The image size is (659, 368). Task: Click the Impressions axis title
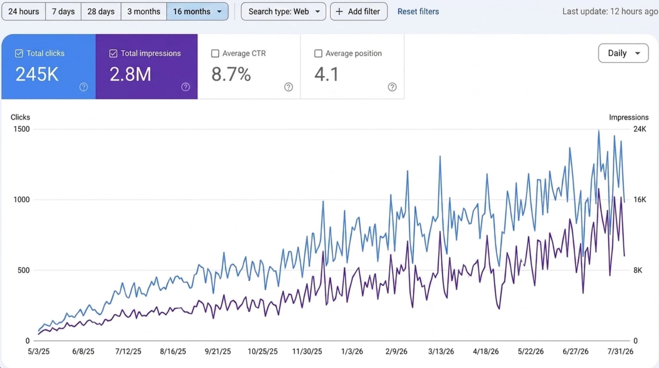pyautogui.click(x=629, y=117)
